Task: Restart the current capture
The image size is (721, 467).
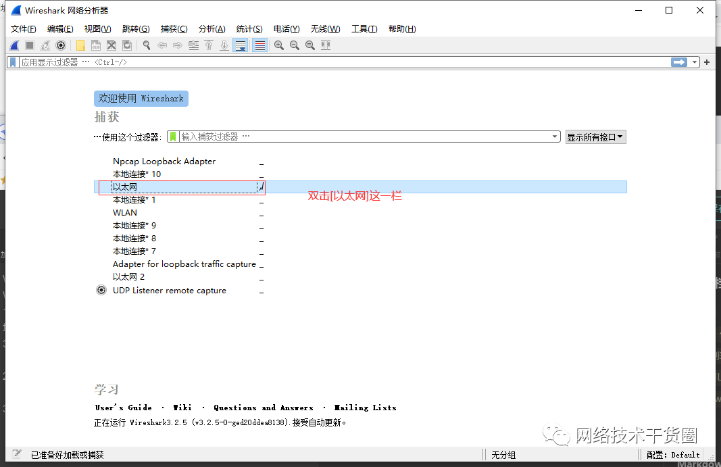Action: coord(45,45)
